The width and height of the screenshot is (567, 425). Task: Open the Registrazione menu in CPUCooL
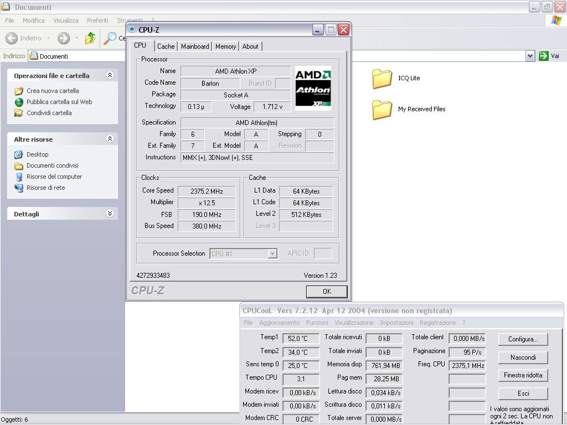pos(437,323)
